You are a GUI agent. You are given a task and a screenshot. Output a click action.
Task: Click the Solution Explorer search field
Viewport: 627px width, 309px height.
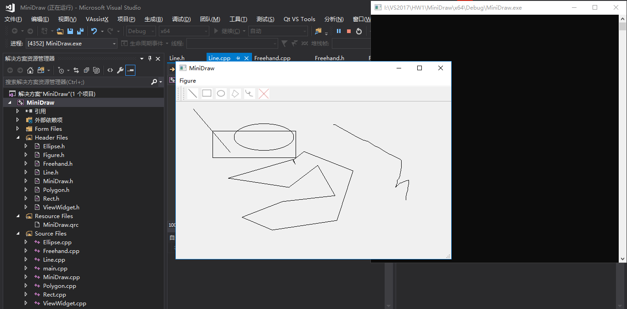(77, 82)
